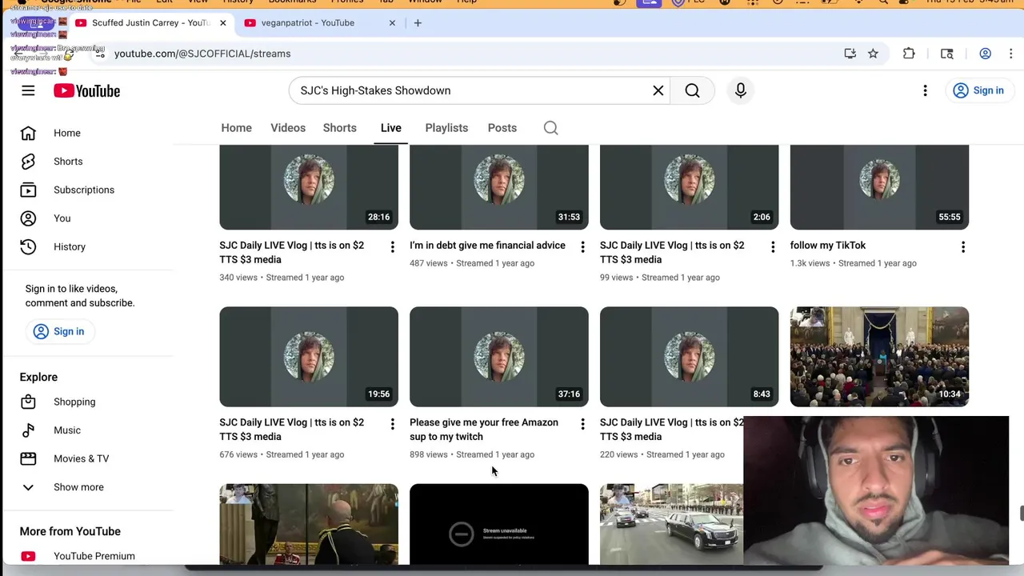
Task: Open the History menu in macOS bar
Action: 238,2
